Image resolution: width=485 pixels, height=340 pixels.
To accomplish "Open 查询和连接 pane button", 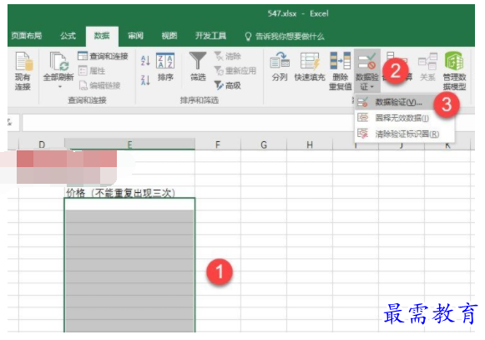I will tap(103, 56).
